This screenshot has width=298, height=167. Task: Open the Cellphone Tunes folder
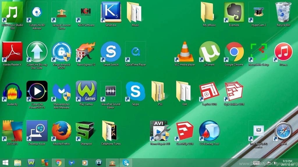[x=111, y=131]
